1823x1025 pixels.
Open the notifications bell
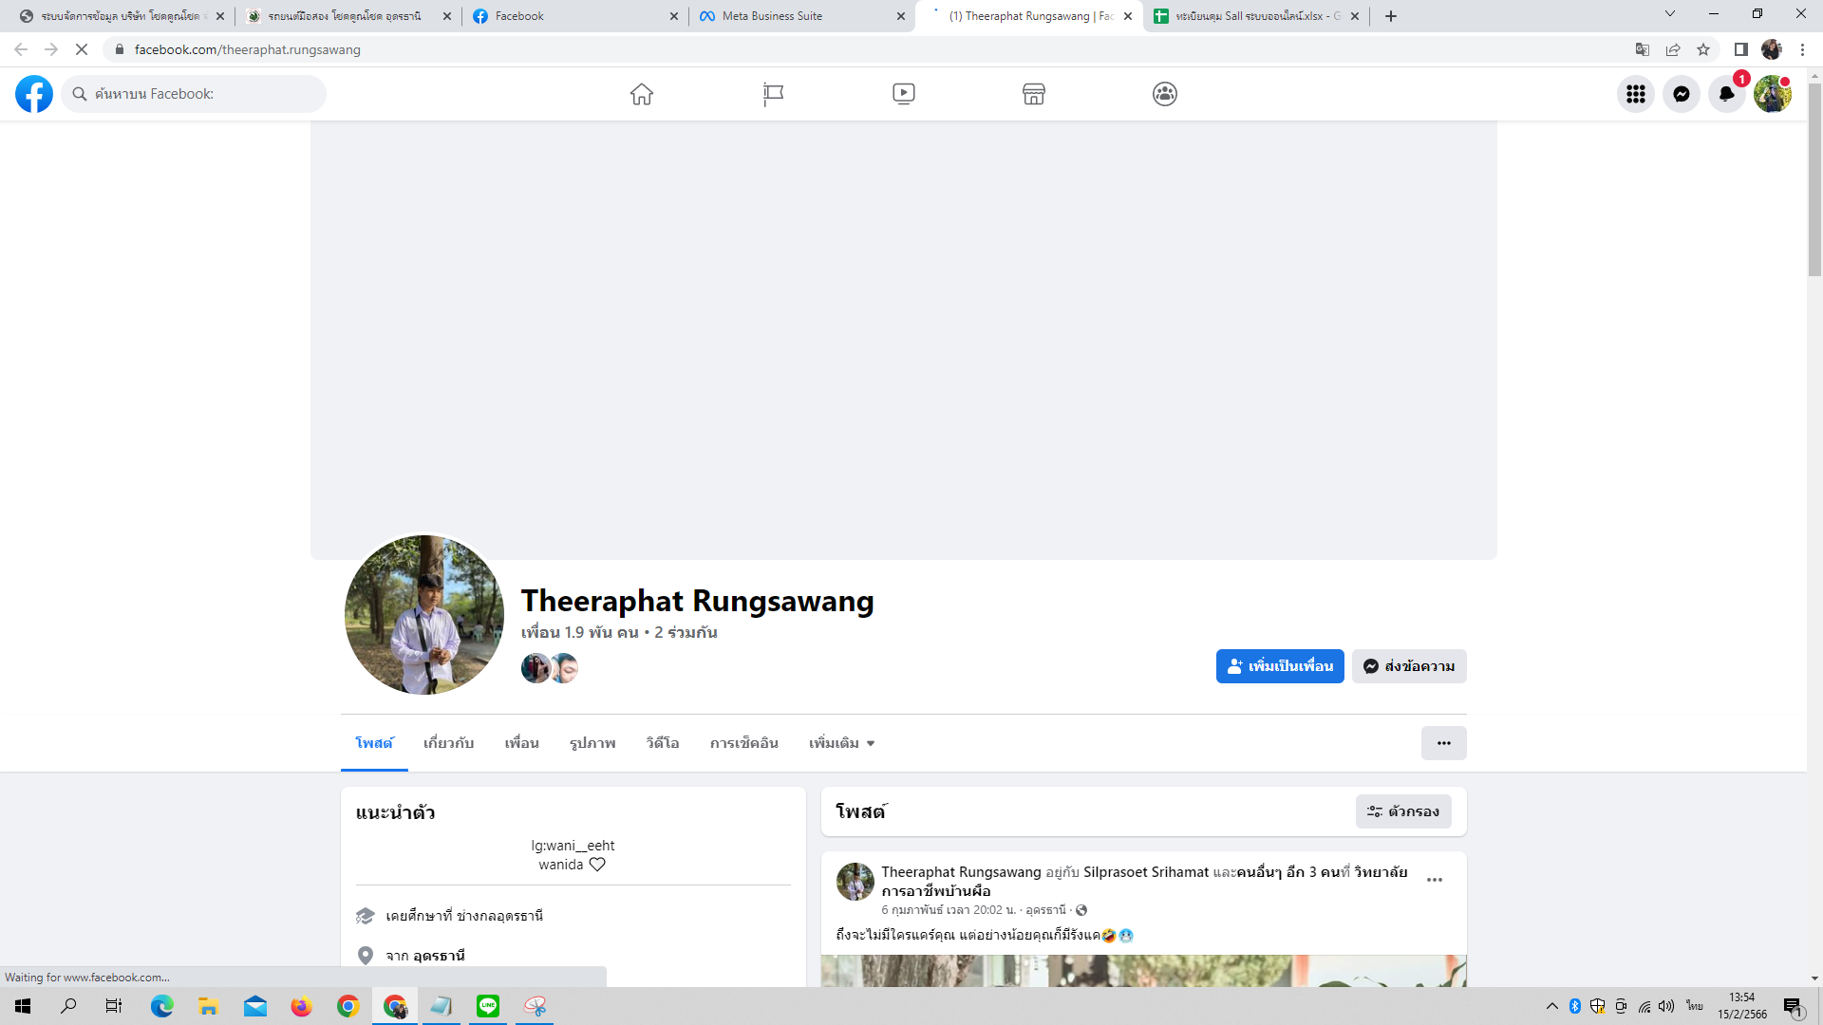[x=1726, y=94]
